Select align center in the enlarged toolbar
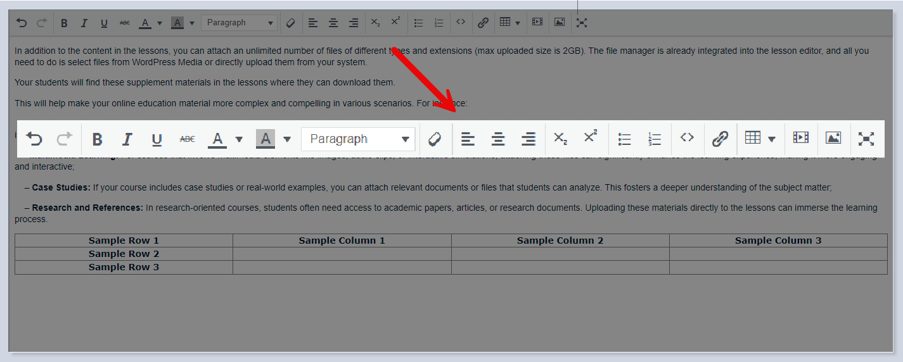This screenshot has height=362, width=903. 499,139
